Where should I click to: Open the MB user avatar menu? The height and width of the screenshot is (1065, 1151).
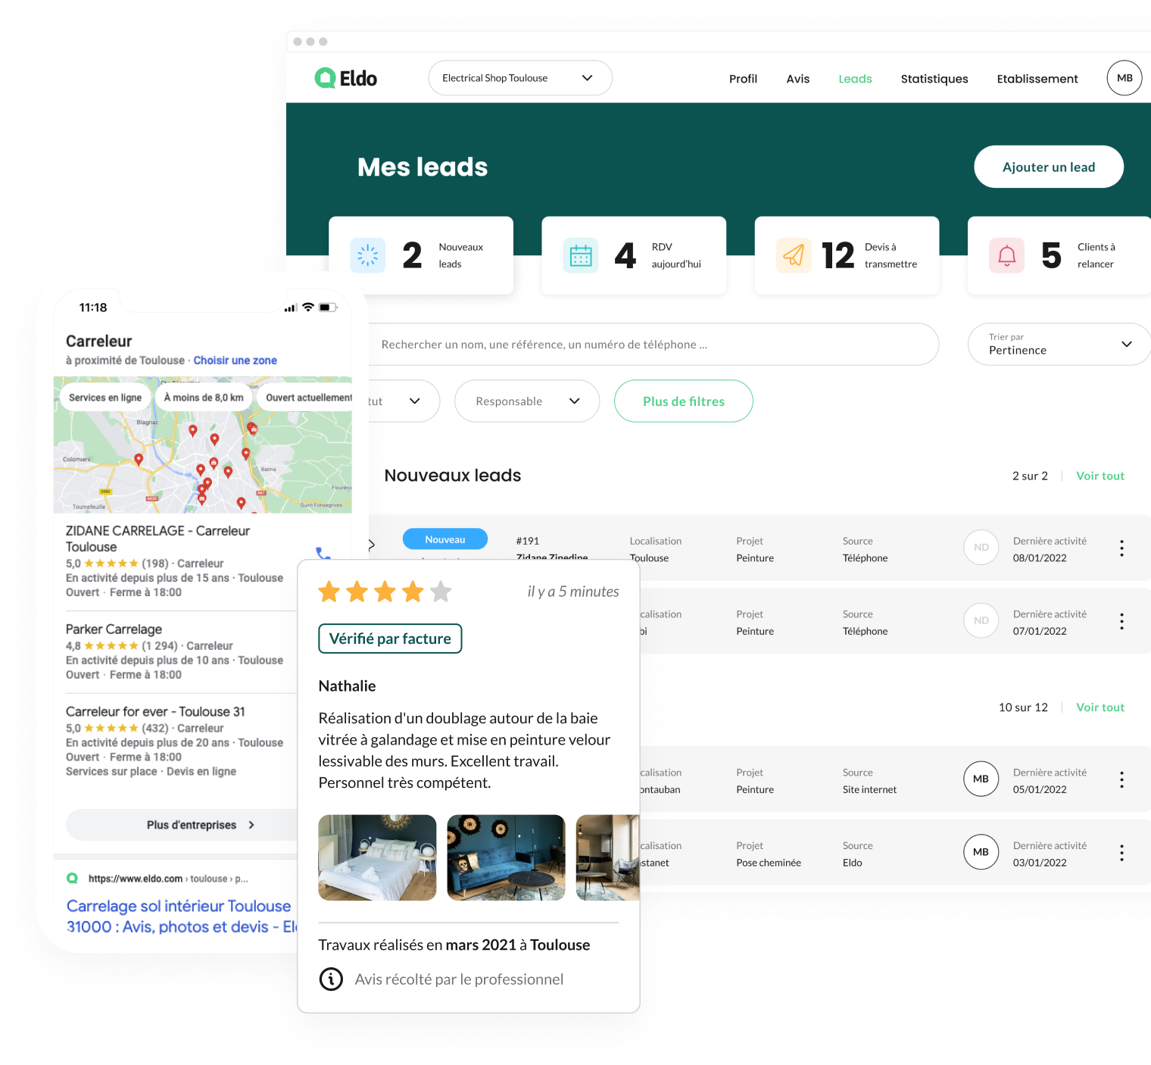point(1124,78)
